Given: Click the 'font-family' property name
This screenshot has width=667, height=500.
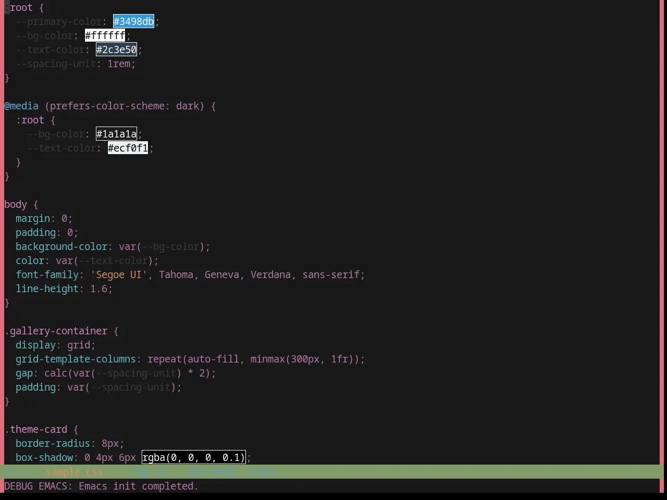Looking at the screenshot, I should tap(47, 274).
